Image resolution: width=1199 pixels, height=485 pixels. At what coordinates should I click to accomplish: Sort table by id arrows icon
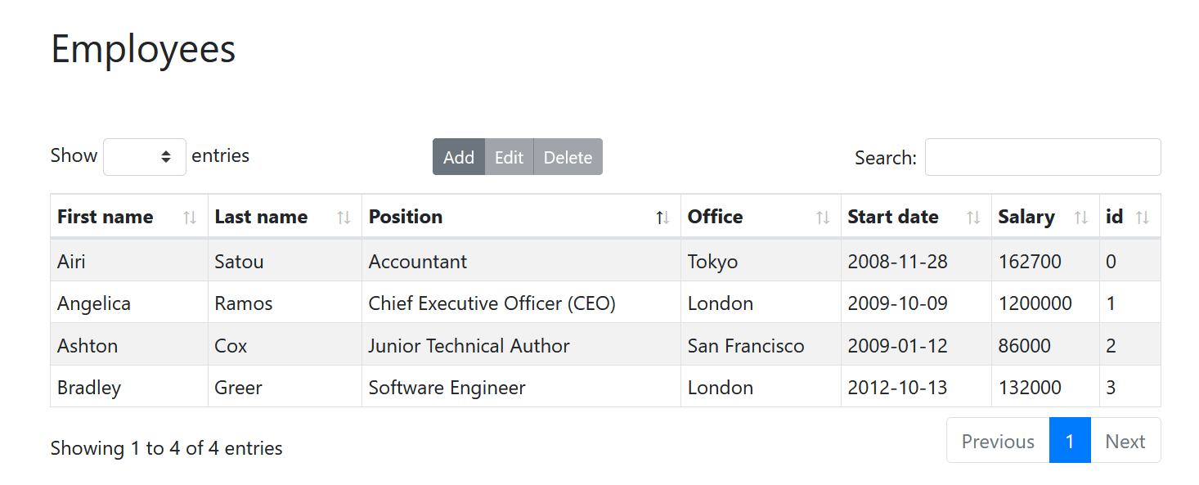1143,218
